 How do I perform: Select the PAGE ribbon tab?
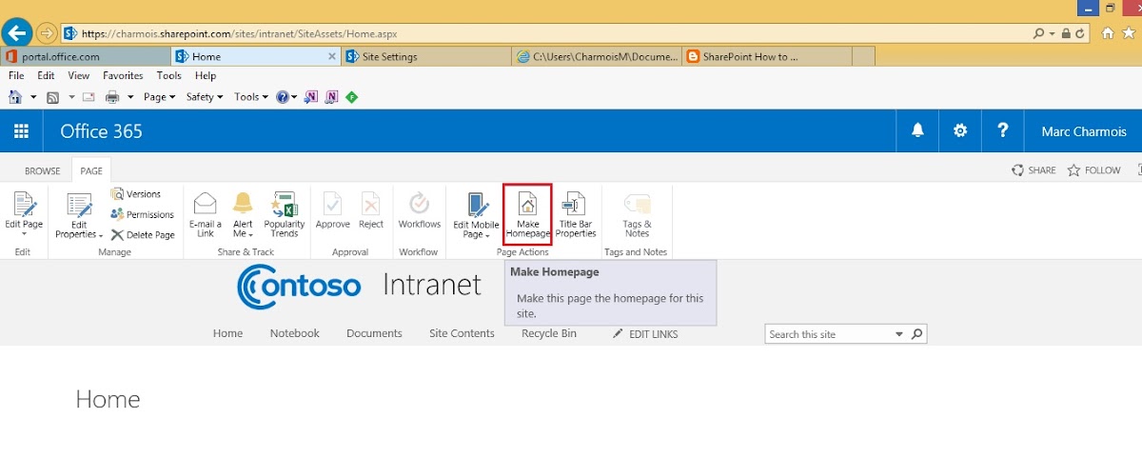91,171
